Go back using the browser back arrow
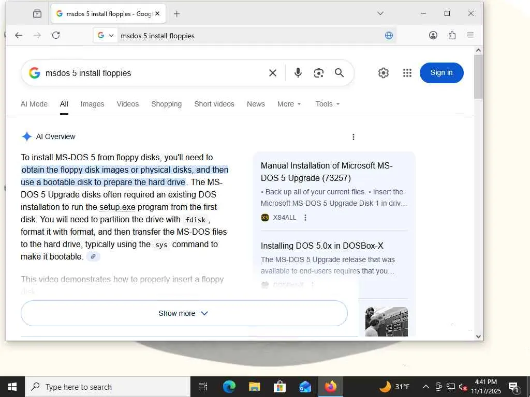Screen dimensions: 530x397 tap(19, 35)
